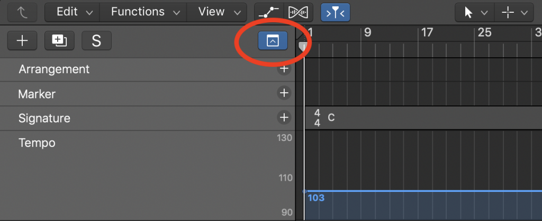Click the Duplicate Track icon

[59, 41]
